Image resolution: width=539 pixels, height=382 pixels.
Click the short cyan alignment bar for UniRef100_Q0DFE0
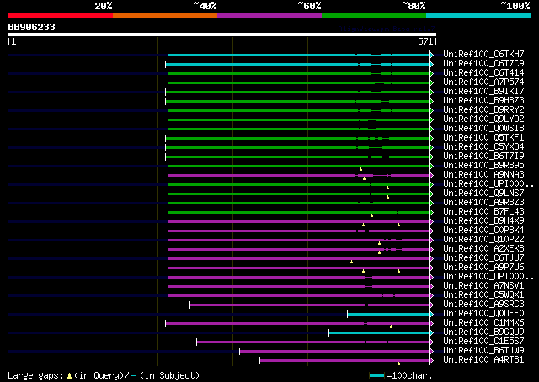click(388, 315)
